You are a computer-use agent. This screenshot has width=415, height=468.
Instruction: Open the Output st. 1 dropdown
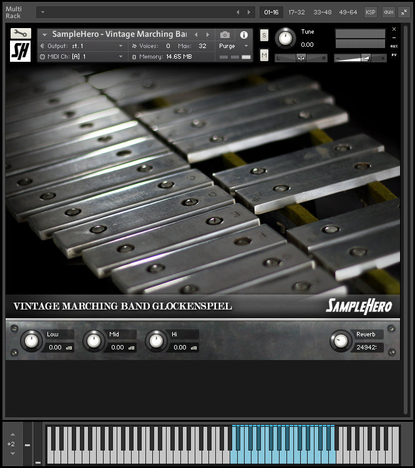point(120,46)
